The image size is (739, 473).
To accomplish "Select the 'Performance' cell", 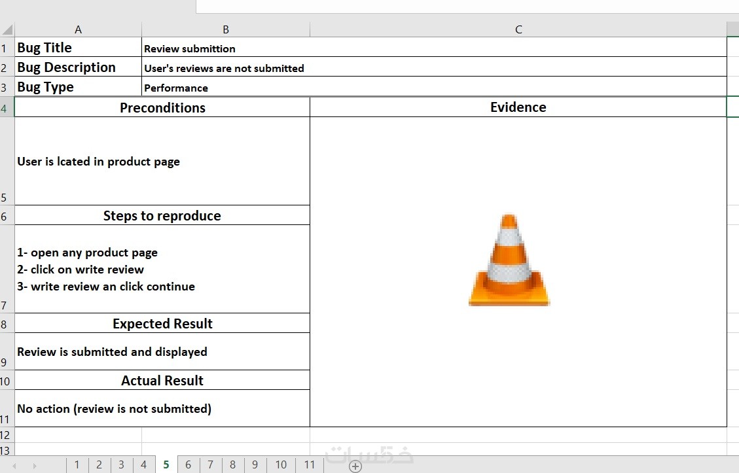I will pyautogui.click(x=434, y=87).
